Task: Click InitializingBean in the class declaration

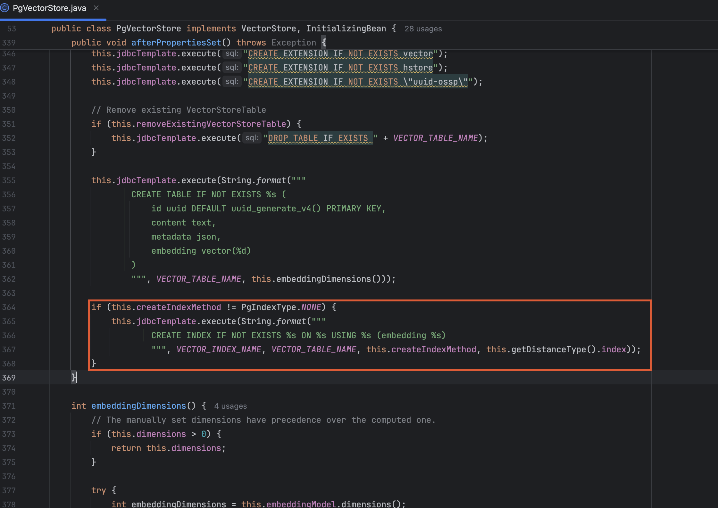Action: [x=346, y=29]
